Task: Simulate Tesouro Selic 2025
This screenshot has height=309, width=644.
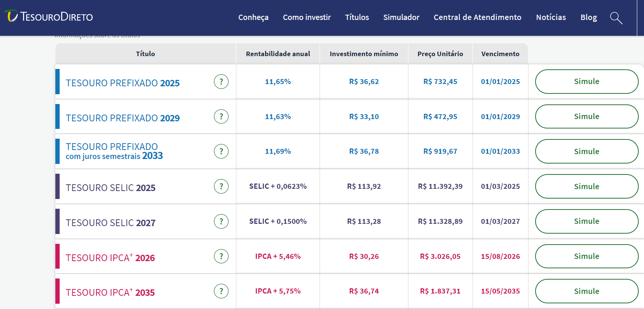Action: pyautogui.click(x=587, y=186)
